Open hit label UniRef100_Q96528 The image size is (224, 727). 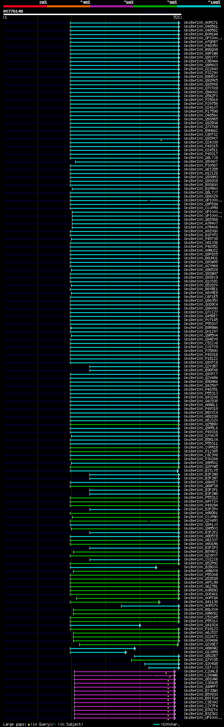click(x=201, y=270)
